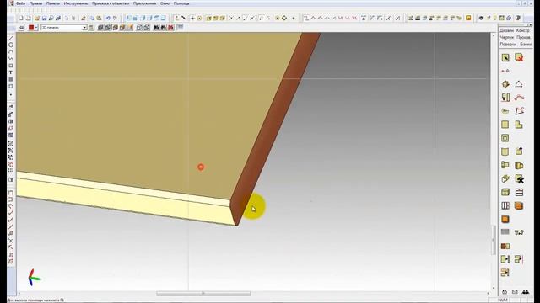
Task: Click the light bulb toolbar icon
Action: click(495, 18)
